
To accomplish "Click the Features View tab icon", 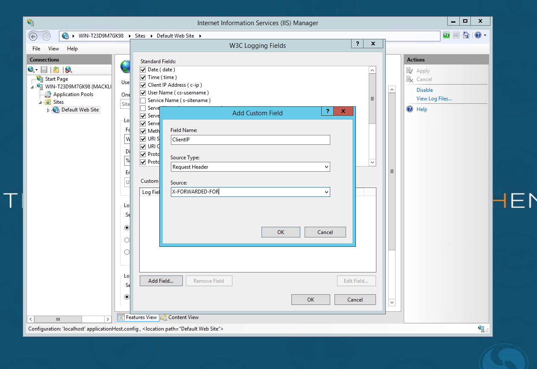I will 121,317.
